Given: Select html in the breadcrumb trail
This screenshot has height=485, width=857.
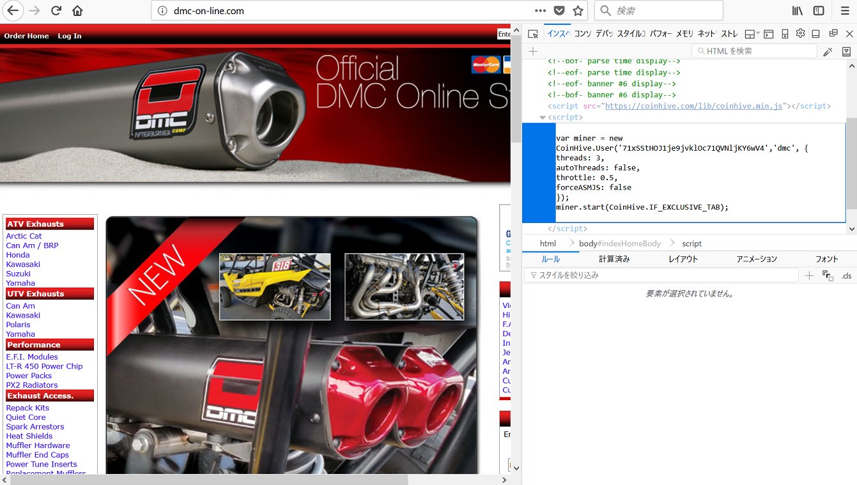Looking at the screenshot, I should (548, 243).
